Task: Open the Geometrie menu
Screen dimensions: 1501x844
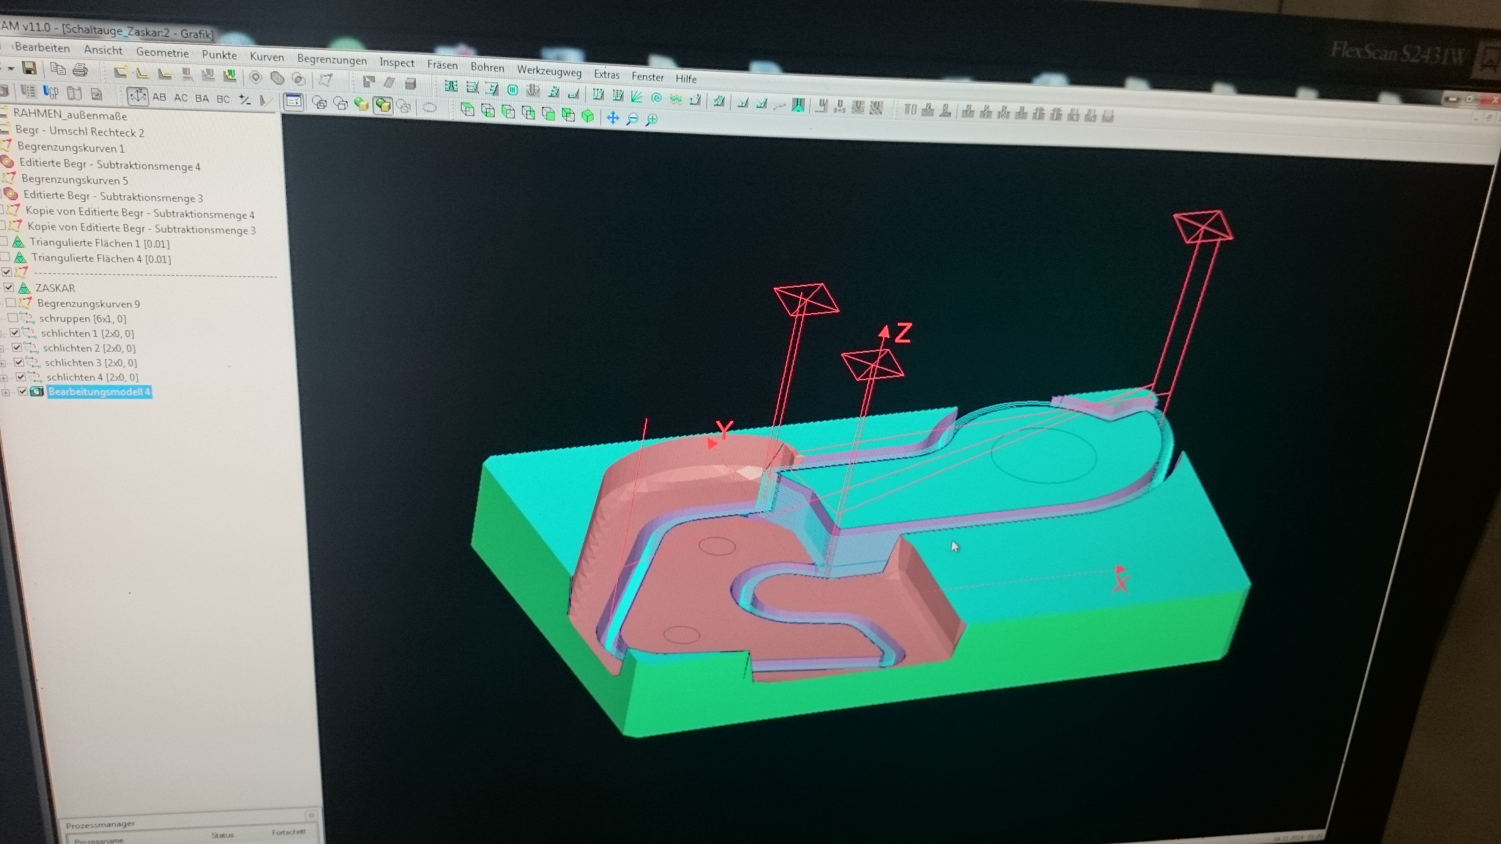Action: [162, 52]
